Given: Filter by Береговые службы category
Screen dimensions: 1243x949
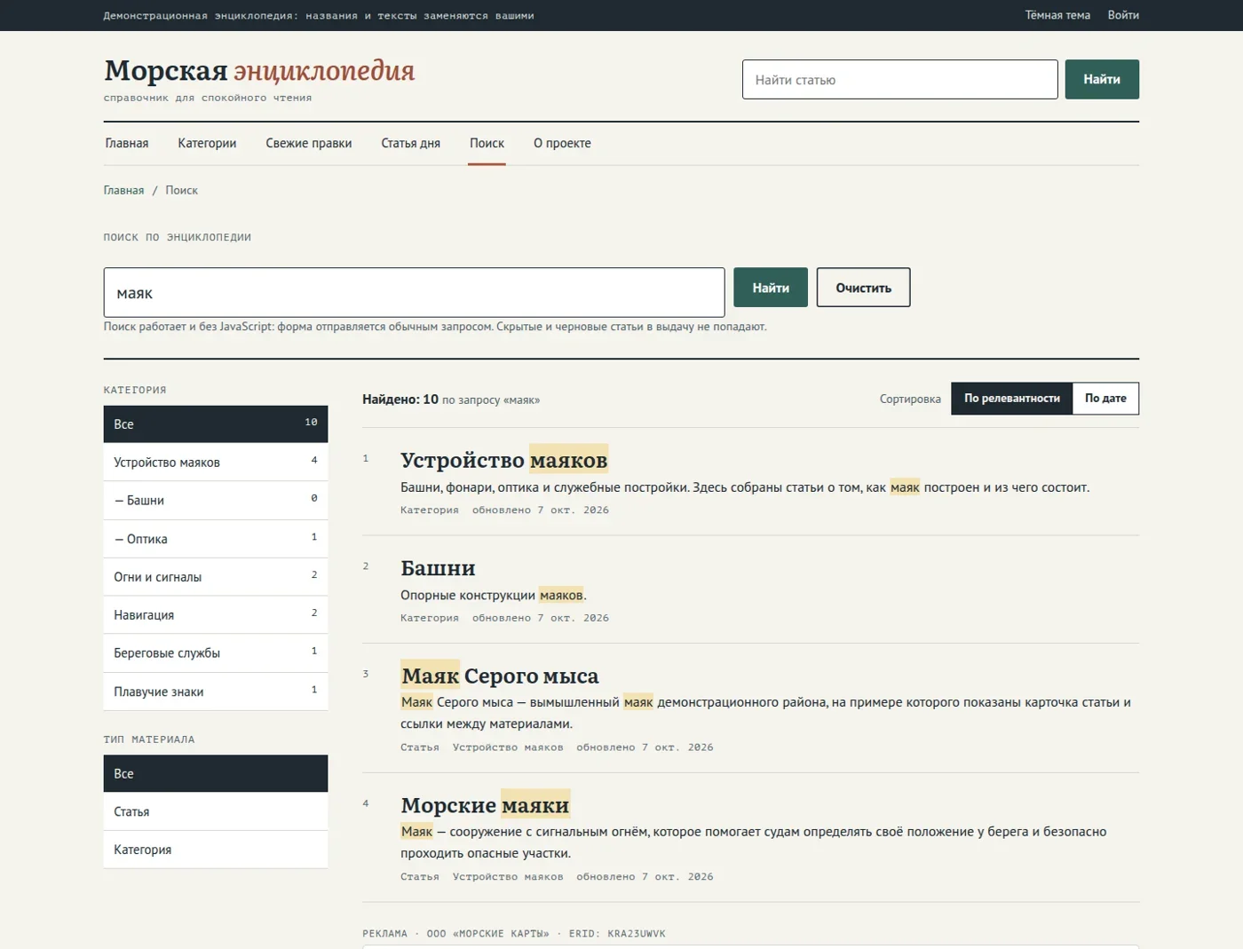Looking at the screenshot, I should point(216,653).
